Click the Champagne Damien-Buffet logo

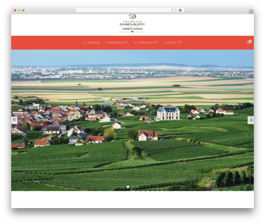[132, 23]
